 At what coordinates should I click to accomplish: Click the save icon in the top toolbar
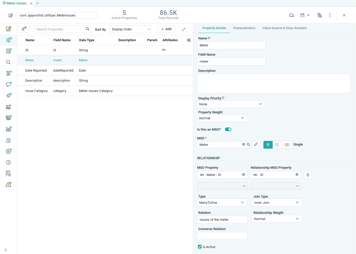pos(302,15)
